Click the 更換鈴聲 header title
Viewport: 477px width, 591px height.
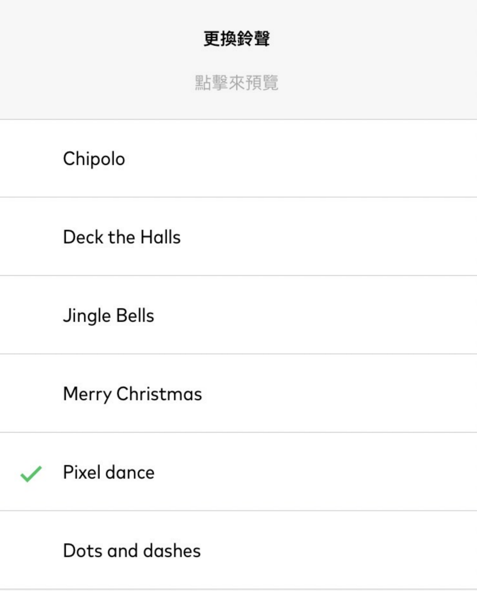(236, 40)
